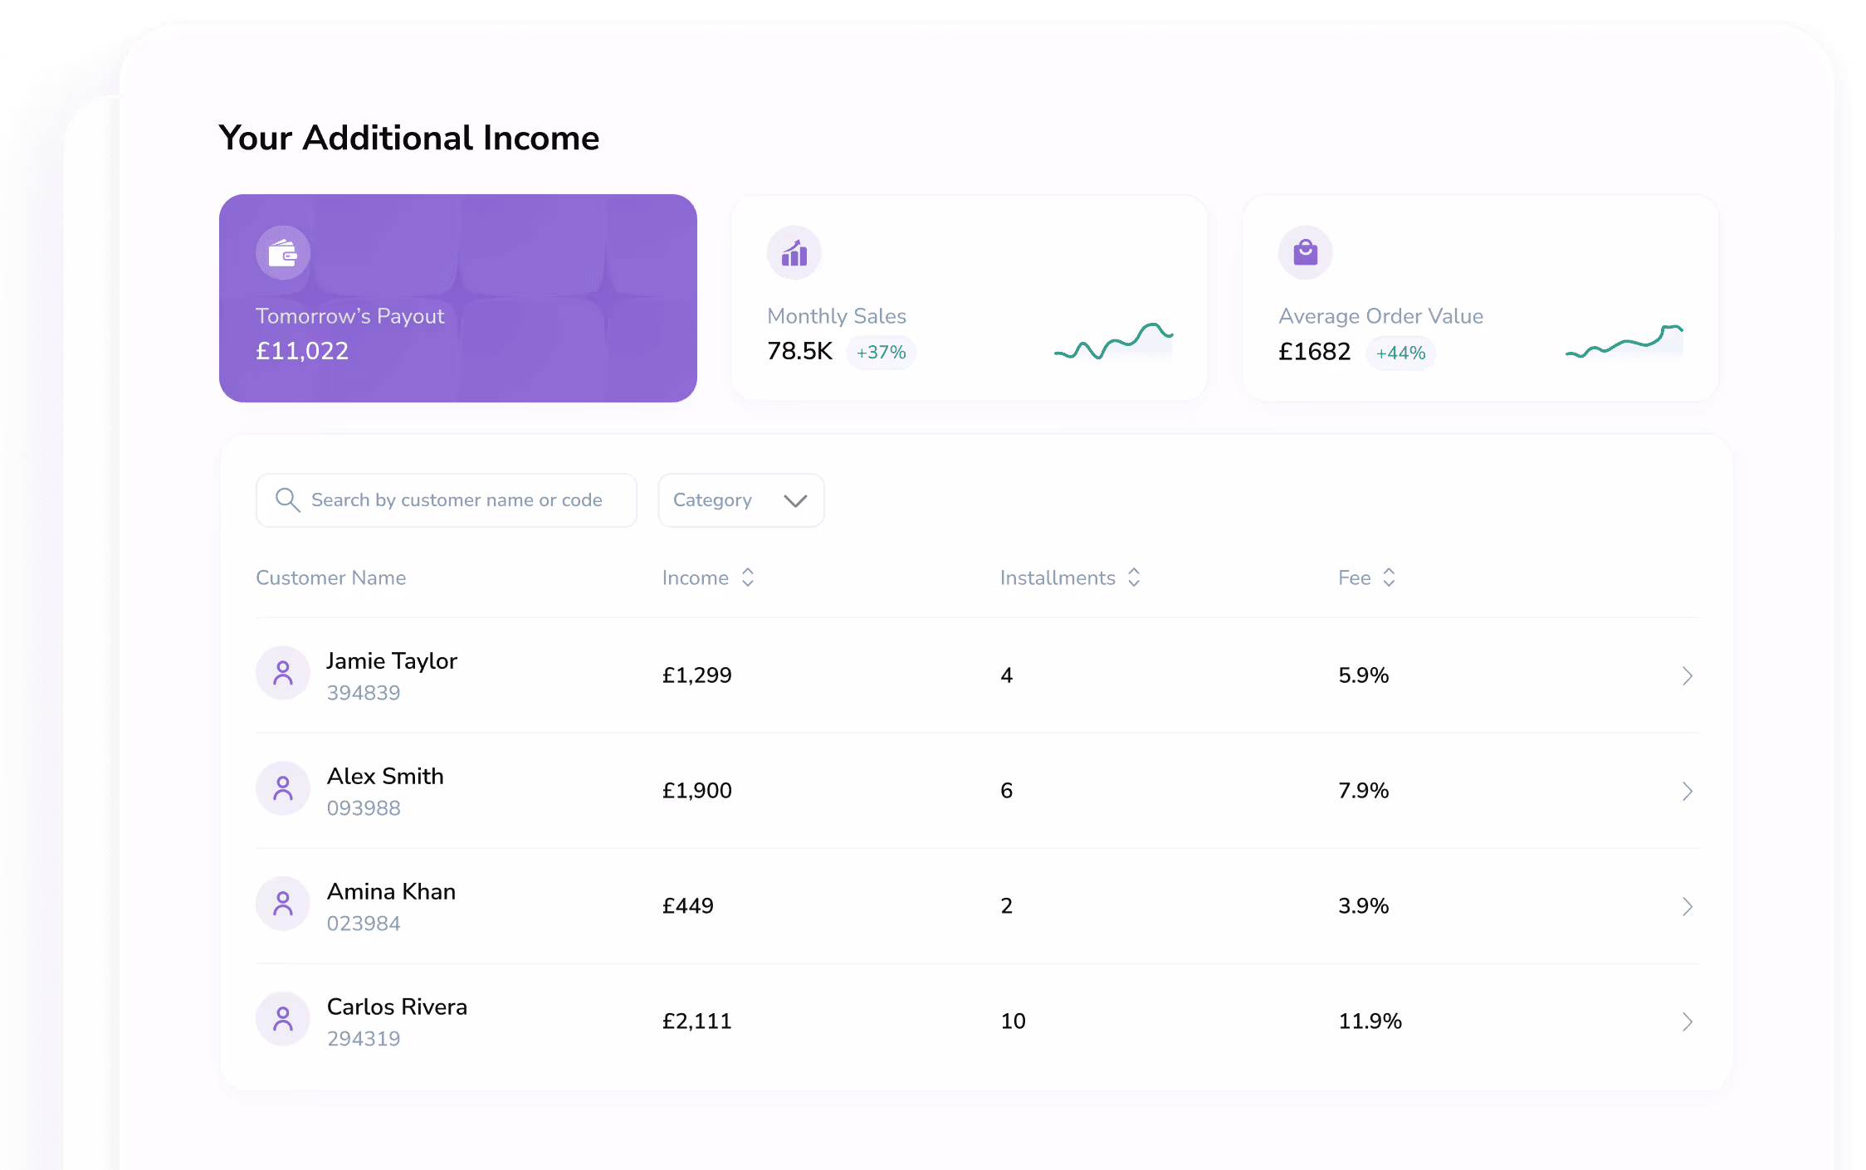1866x1170 pixels.
Task: Click the magnifying glass search icon
Action: (287, 500)
